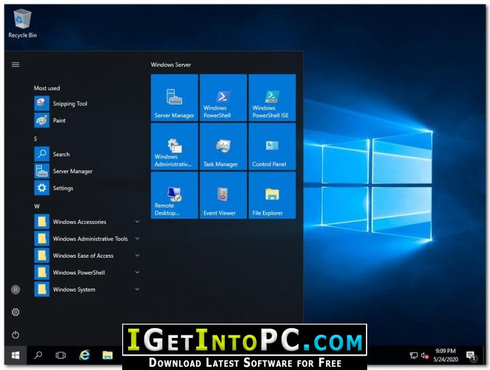Open the Settings gear in Start sidebar

(x=15, y=312)
